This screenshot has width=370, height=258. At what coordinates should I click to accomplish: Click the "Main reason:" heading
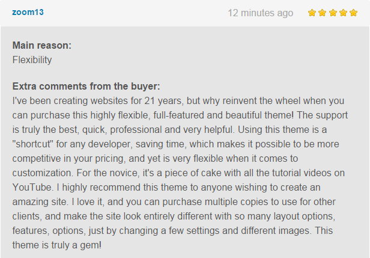click(42, 45)
